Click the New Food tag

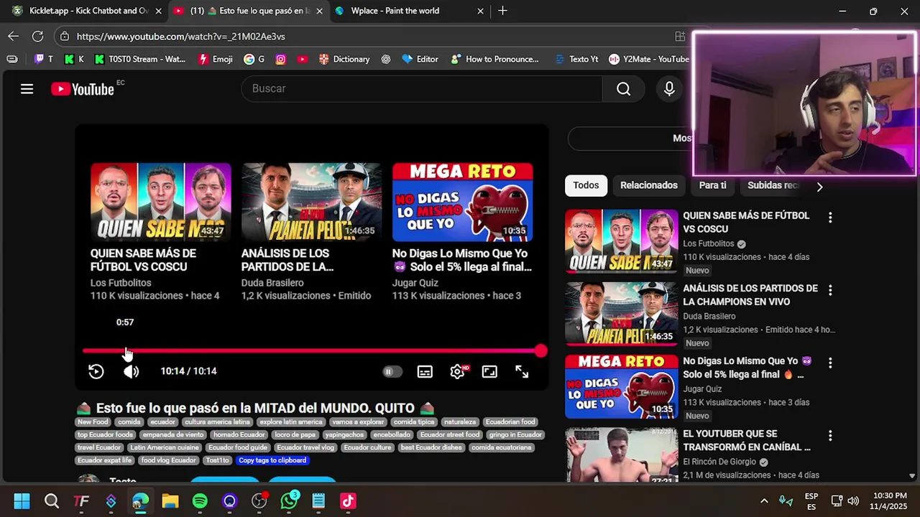[93, 421]
